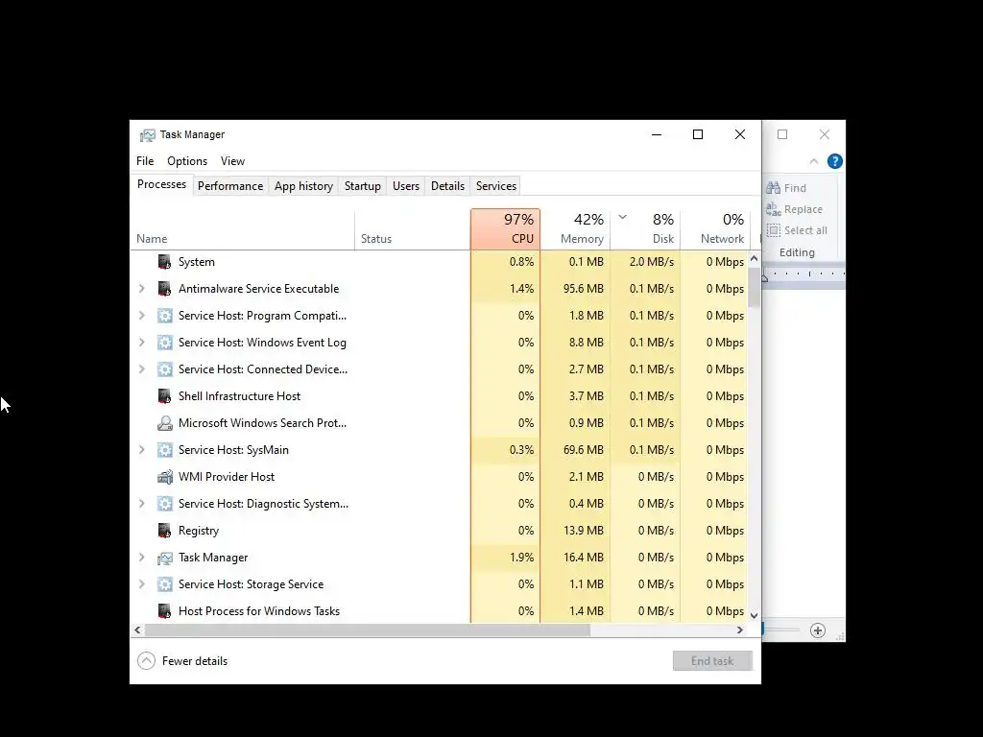Screen dimensions: 983x737
Task: Switch to the Users tab
Action: 406,186
